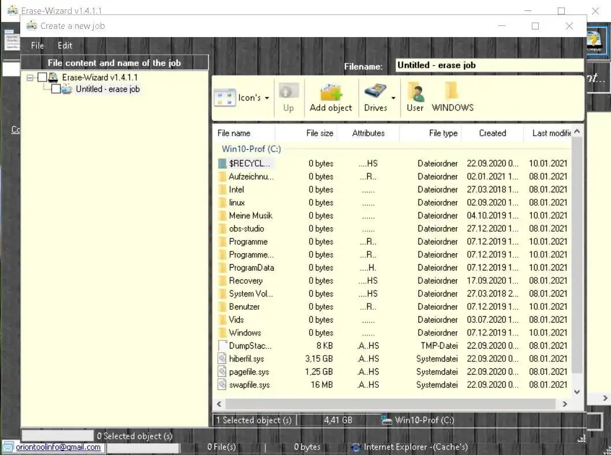Check the Erase-Wizard v1.4.1.1 root checkbox
Image resolution: width=611 pixels, height=455 pixels.
tap(42, 77)
